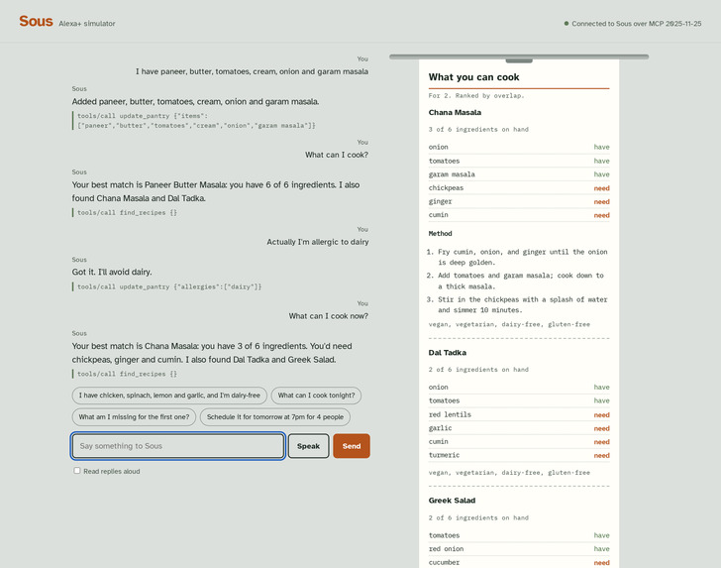Image resolution: width=721 pixels, height=568 pixels.
Task: Click the 'Connected to Sous over MCP' status text
Action: coord(637,24)
